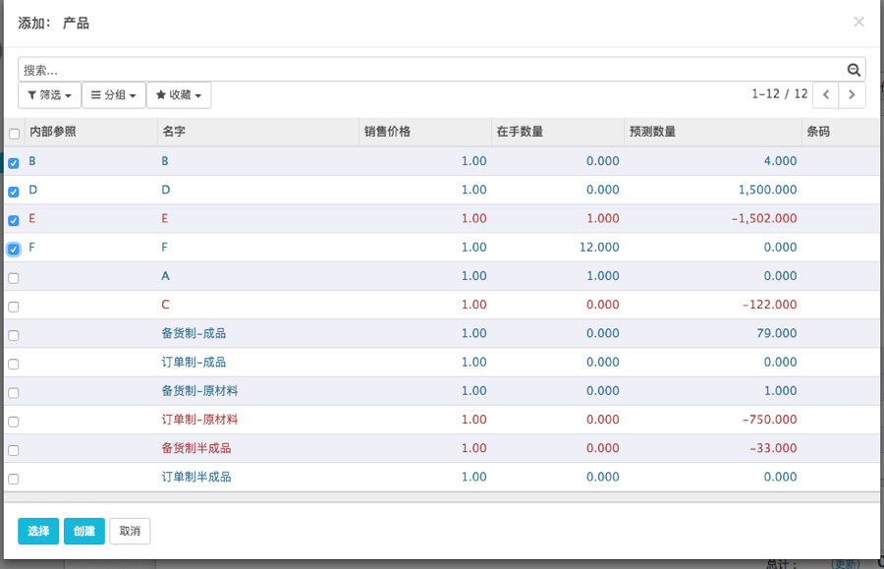Check the checkbox for product C

click(14, 307)
